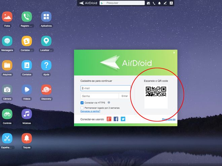The height and width of the screenshot is (166, 222).
Task: Click the new message icon in top bar
Action: (148, 3)
